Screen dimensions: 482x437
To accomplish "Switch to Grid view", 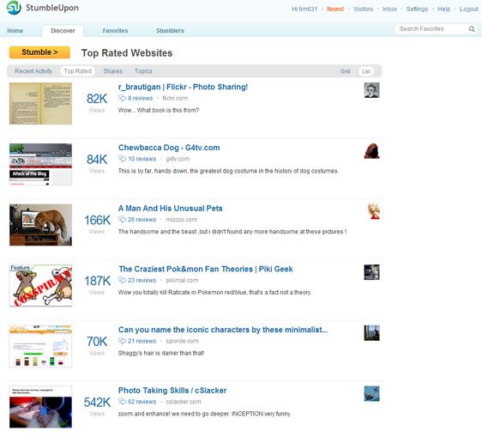I will point(345,71).
